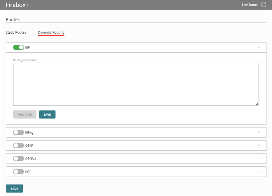Collapse the RIP section chevron
This screenshot has width=272, height=196.
coord(259,47)
